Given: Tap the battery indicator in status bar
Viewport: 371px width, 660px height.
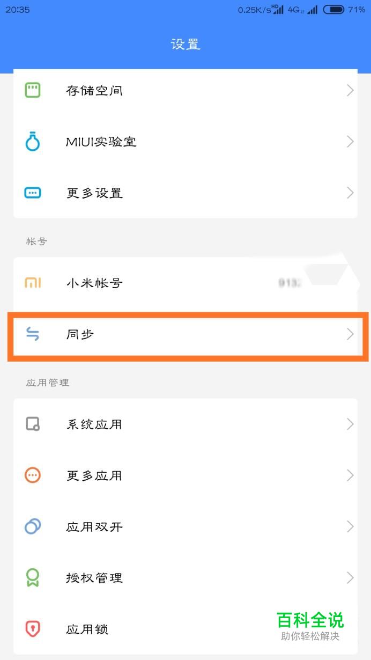Looking at the screenshot, I should tap(333, 10).
